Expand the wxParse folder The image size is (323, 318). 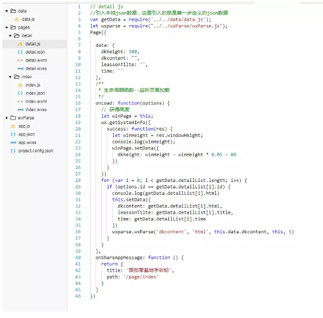[x=6, y=118]
